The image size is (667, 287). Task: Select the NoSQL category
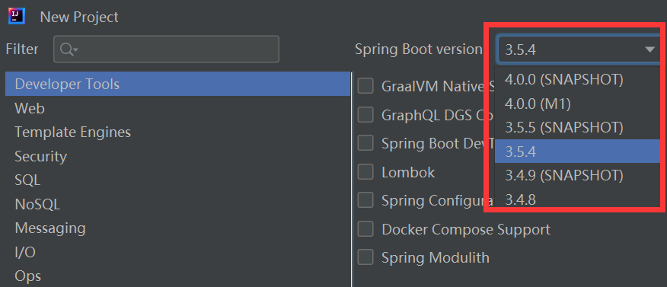click(x=178, y=204)
